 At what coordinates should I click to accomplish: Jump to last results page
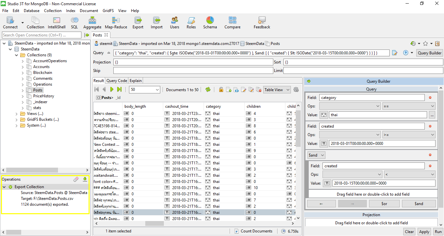[119, 90]
